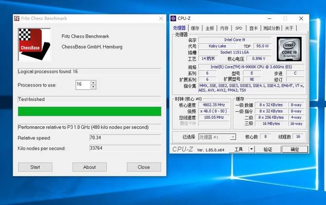Image resolution: width=326 pixels, height=205 pixels.
Task: Click the 0.896 V core voltage value
Action: (x=259, y=58)
